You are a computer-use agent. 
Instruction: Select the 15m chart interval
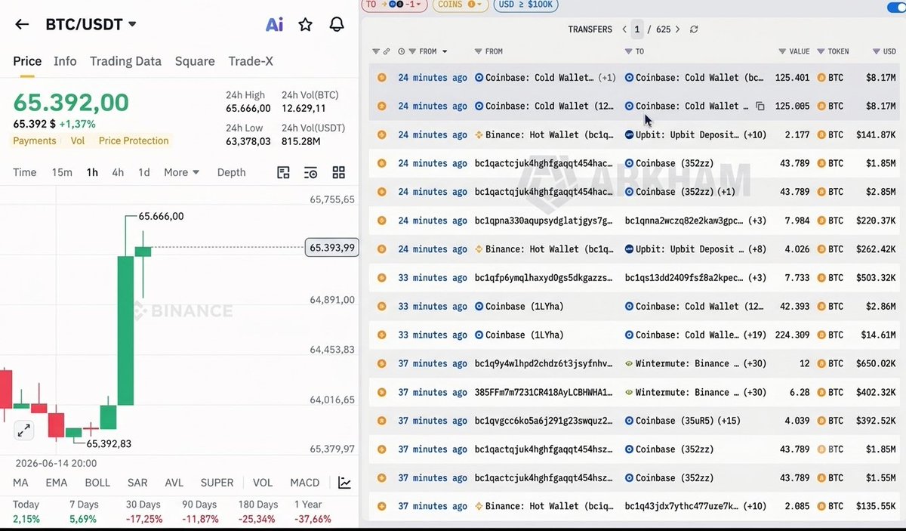62,172
